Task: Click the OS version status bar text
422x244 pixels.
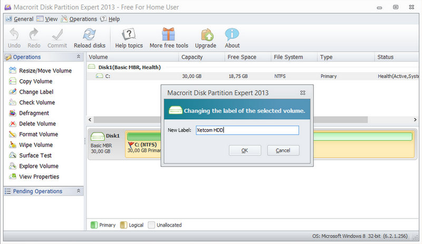Action: pyautogui.click(x=360, y=236)
